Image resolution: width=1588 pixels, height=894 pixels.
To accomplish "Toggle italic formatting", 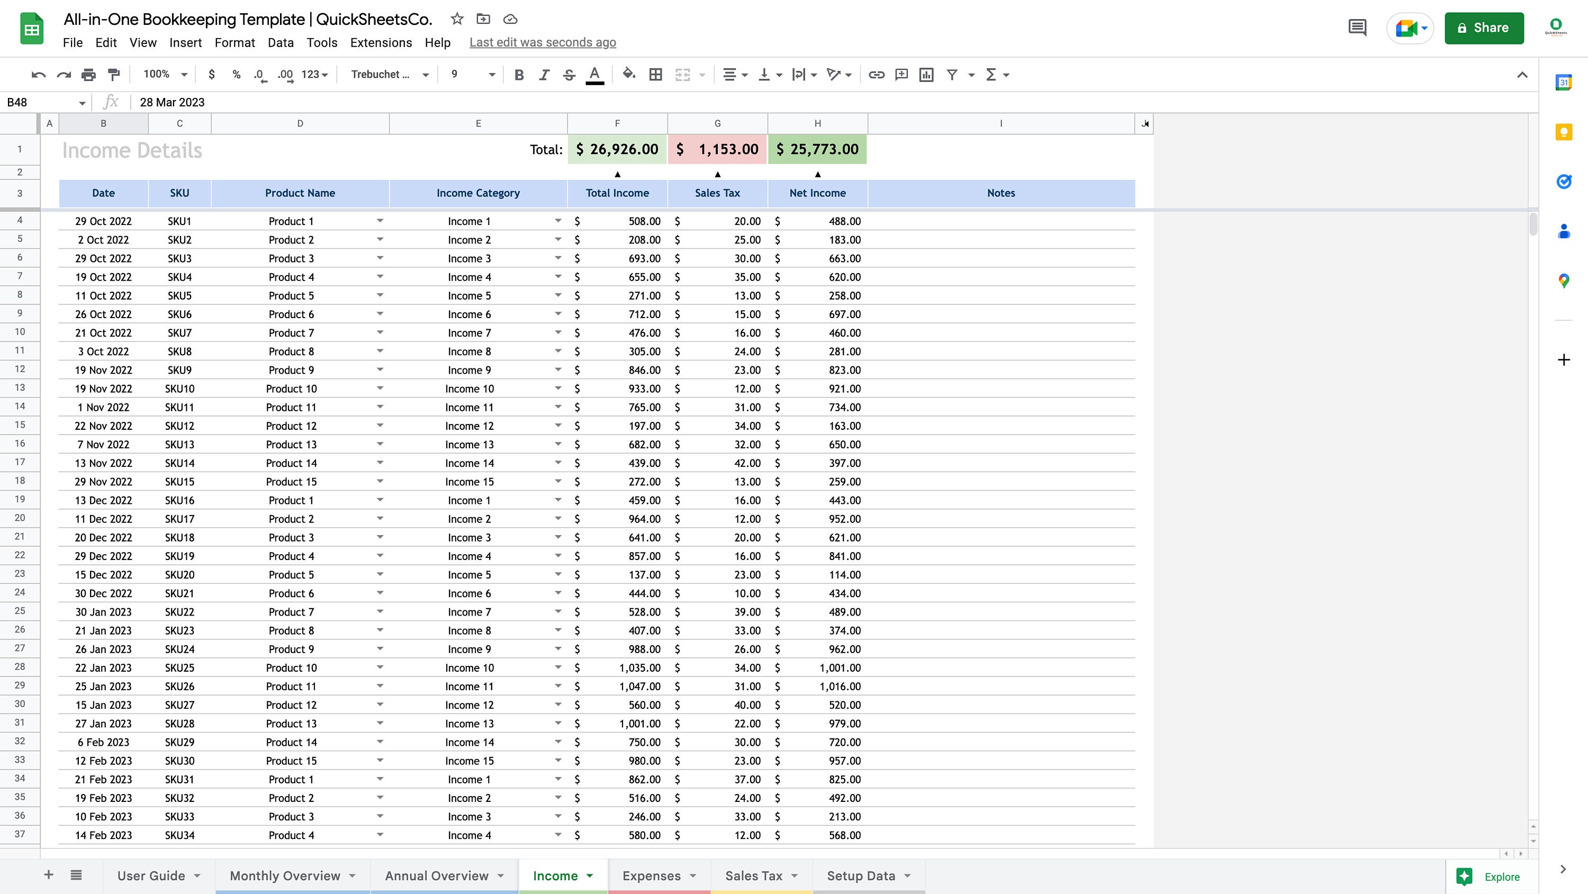I will pos(544,75).
